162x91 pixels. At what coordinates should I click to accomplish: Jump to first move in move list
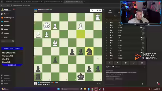click(110, 63)
